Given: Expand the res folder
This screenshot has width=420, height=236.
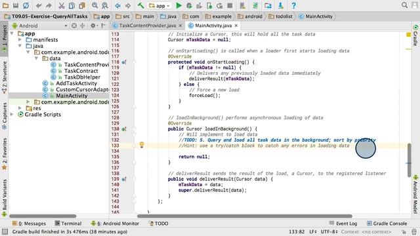Looking at the screenshot, I should [x=20, y=108].
